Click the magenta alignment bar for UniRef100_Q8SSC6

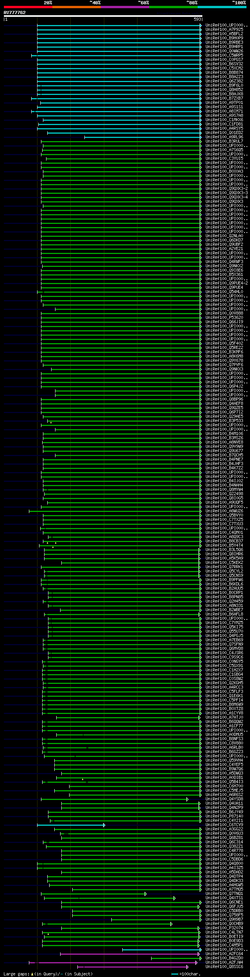[133, 967]
